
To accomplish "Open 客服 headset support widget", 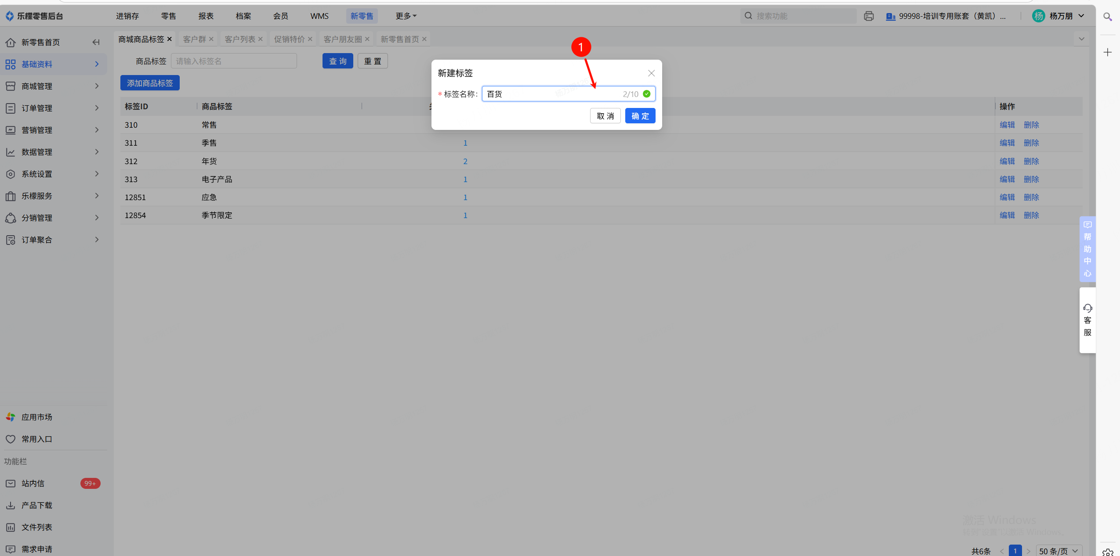I will coord(1087,320).
